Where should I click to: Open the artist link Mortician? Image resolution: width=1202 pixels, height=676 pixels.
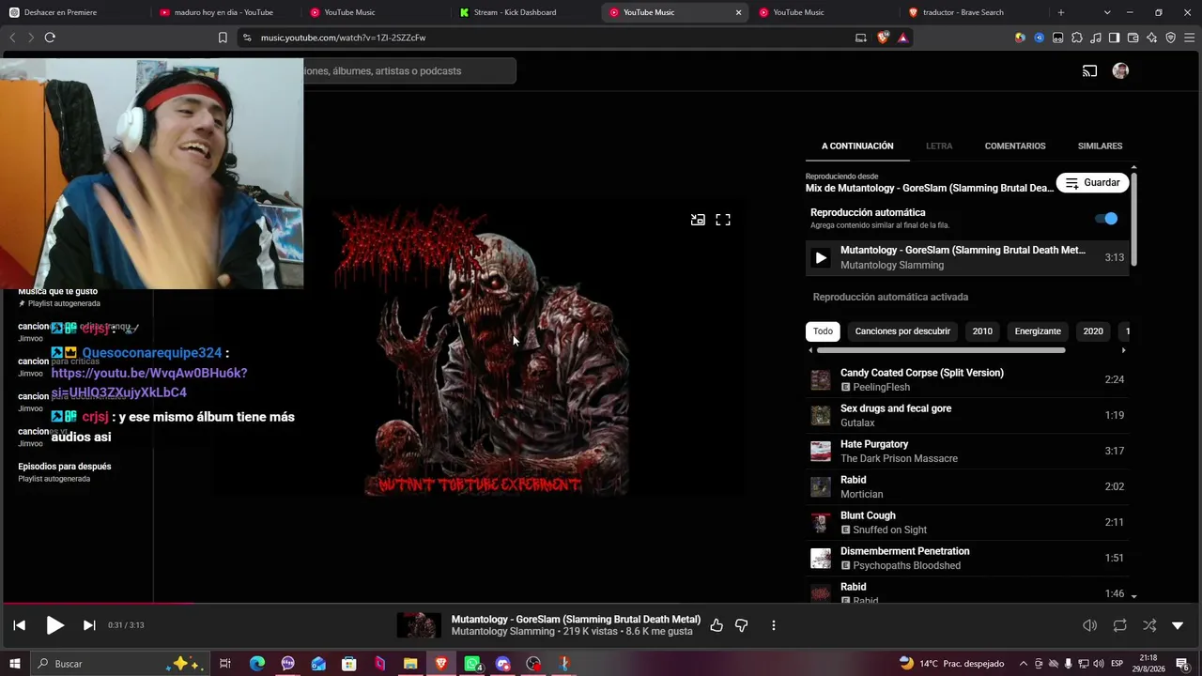861,494
